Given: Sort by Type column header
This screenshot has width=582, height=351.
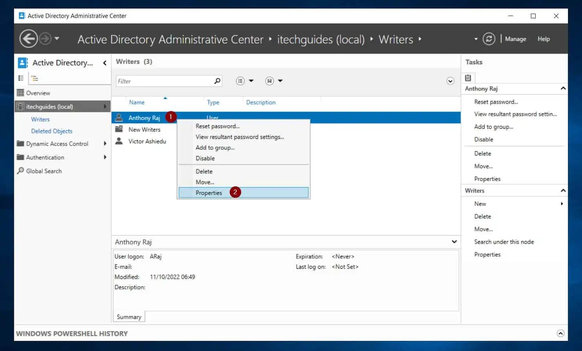Looking at the screenshot, I should (213, 102).
